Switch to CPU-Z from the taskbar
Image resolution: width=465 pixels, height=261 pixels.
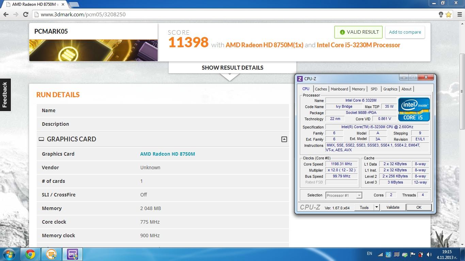[72, 254]
